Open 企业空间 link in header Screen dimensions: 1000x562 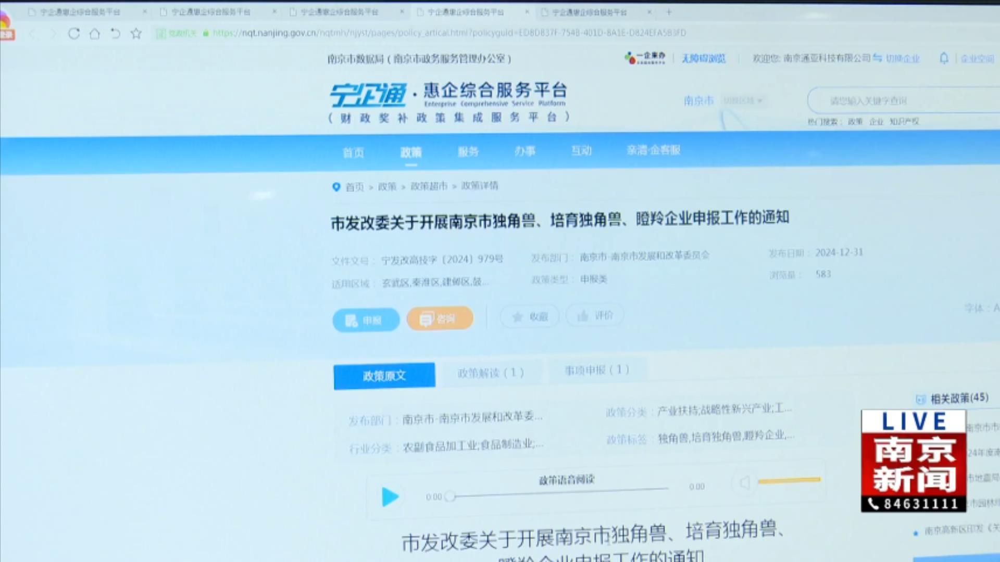977,59
